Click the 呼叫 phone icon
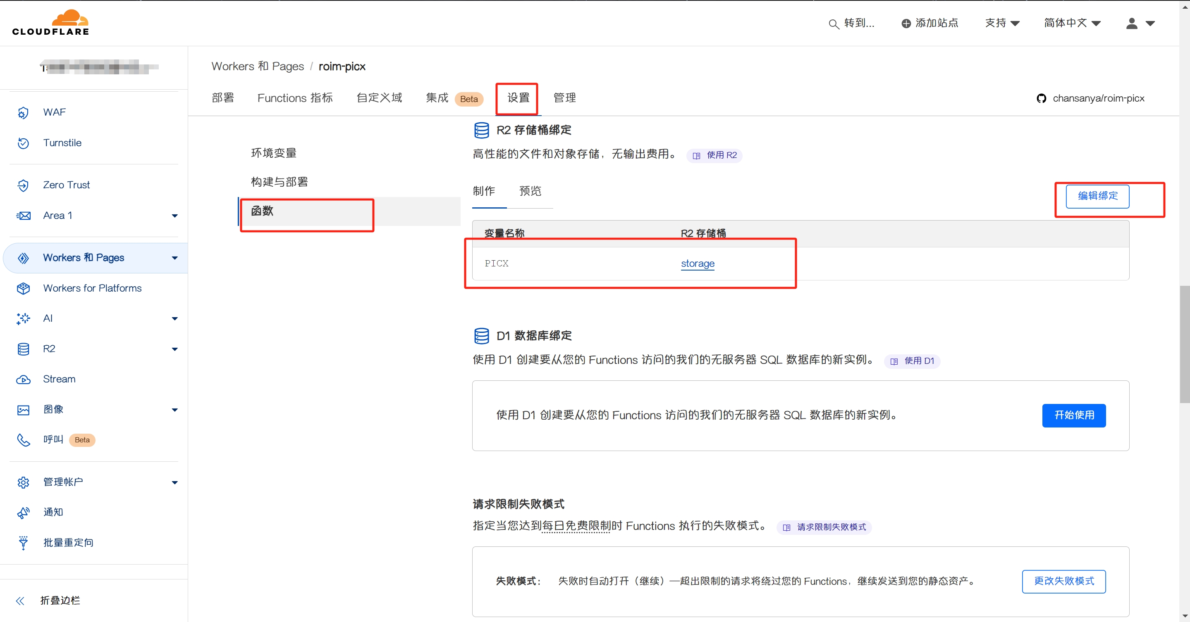Screen dimensions: 1190x622 click(x=23, y=440)
